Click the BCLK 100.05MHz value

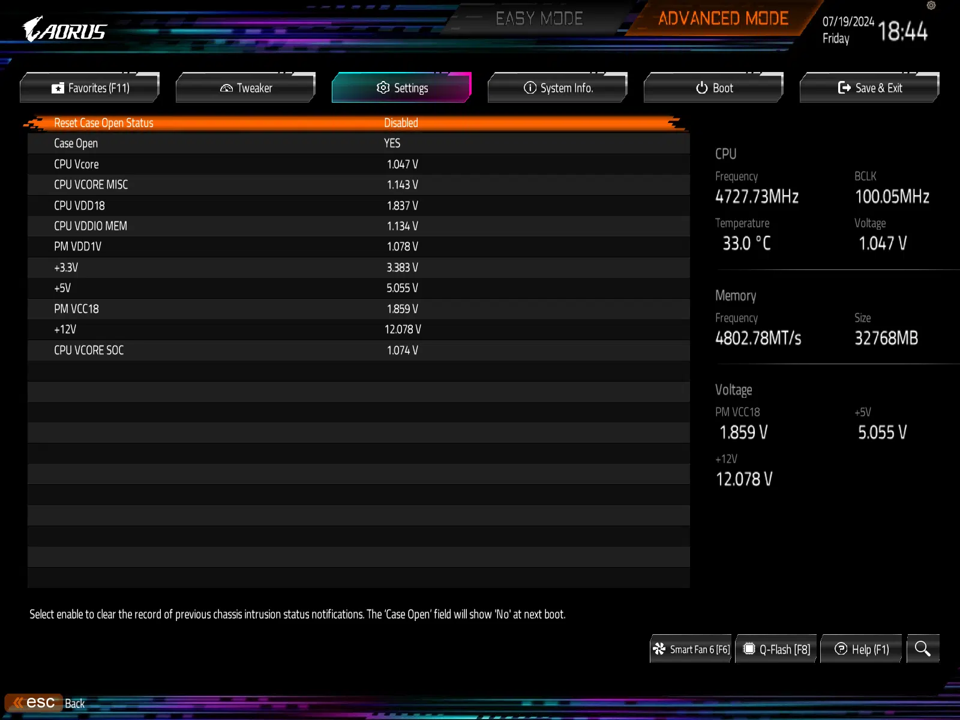892,197
